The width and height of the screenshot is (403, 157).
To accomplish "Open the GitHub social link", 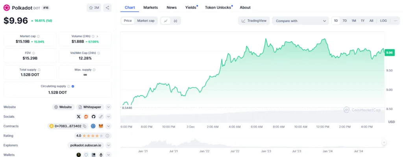I will point(94,116).
